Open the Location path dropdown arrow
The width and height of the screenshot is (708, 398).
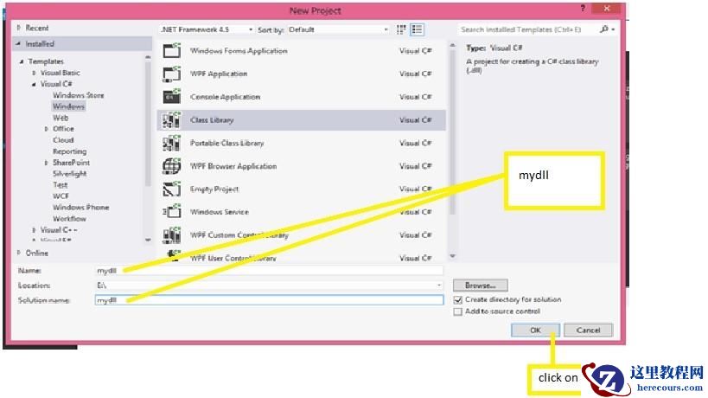[x=439, y=286]
